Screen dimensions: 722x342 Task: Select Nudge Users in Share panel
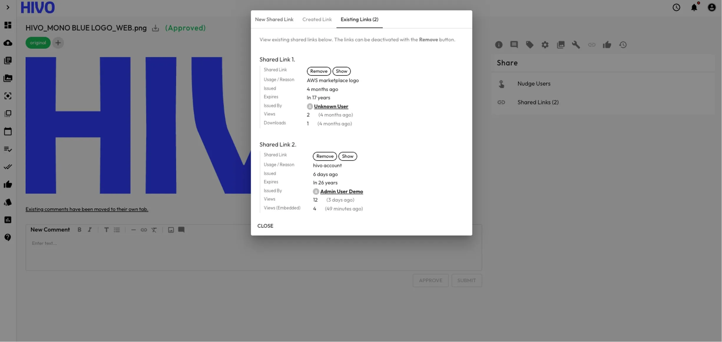[x=603, y=84]
